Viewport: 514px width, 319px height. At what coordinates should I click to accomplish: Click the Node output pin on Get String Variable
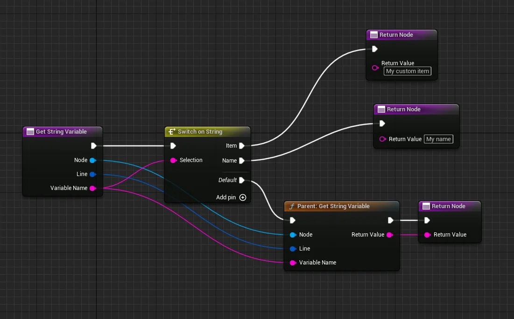pyautogui.click(x=93, y=160)
